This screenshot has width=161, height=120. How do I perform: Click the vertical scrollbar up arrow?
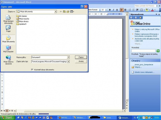pos(127,14)
